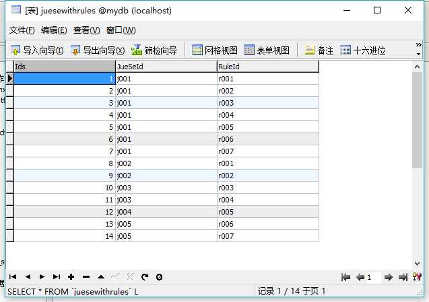Open the Memo (备注) viewer
Image resolution: width=429 pixels, height=302 pixels.
click(x=319, y=50)
